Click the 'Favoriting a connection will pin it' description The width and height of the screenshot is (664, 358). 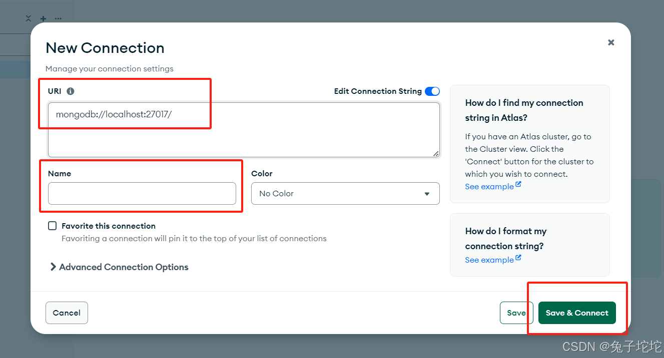194,239
